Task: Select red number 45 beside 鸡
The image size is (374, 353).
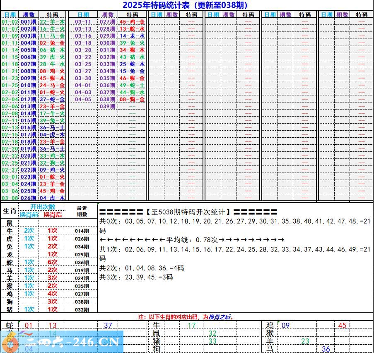Action: 342,326
